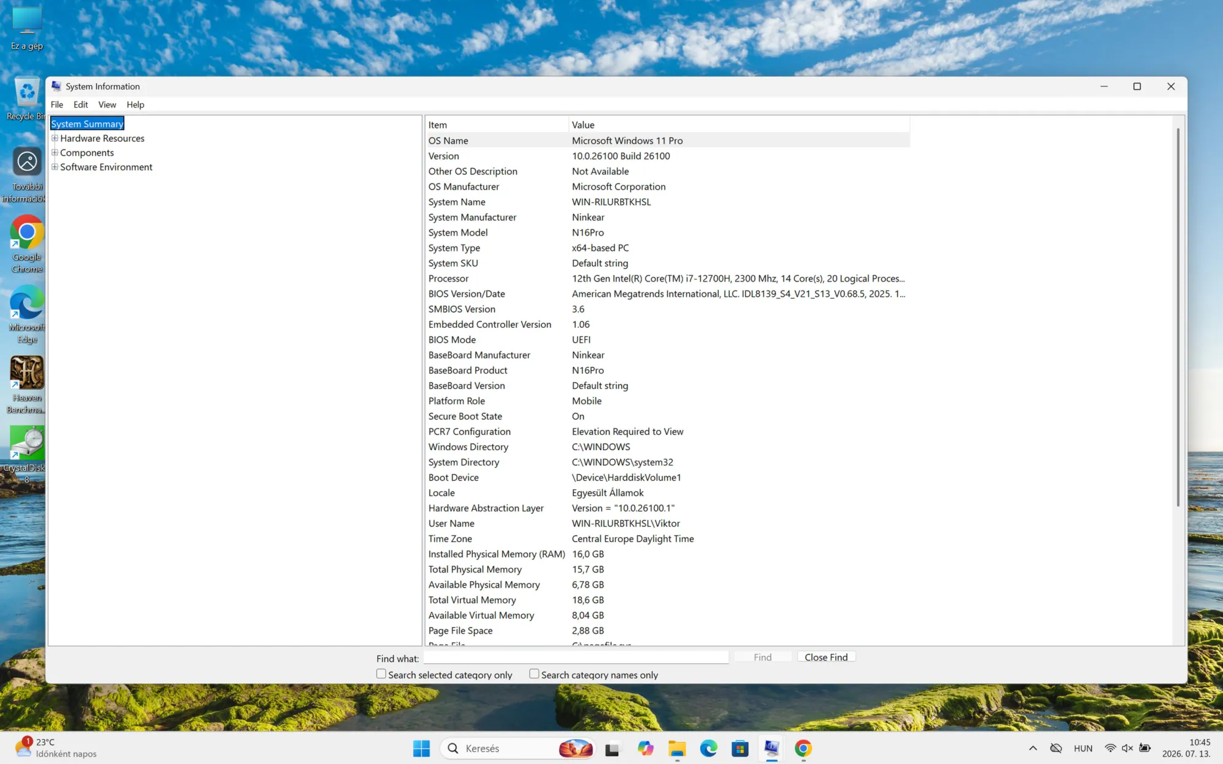Click the Find what input field
Image resolution: width=1223 pixels, height=764 pixels.
575,658
